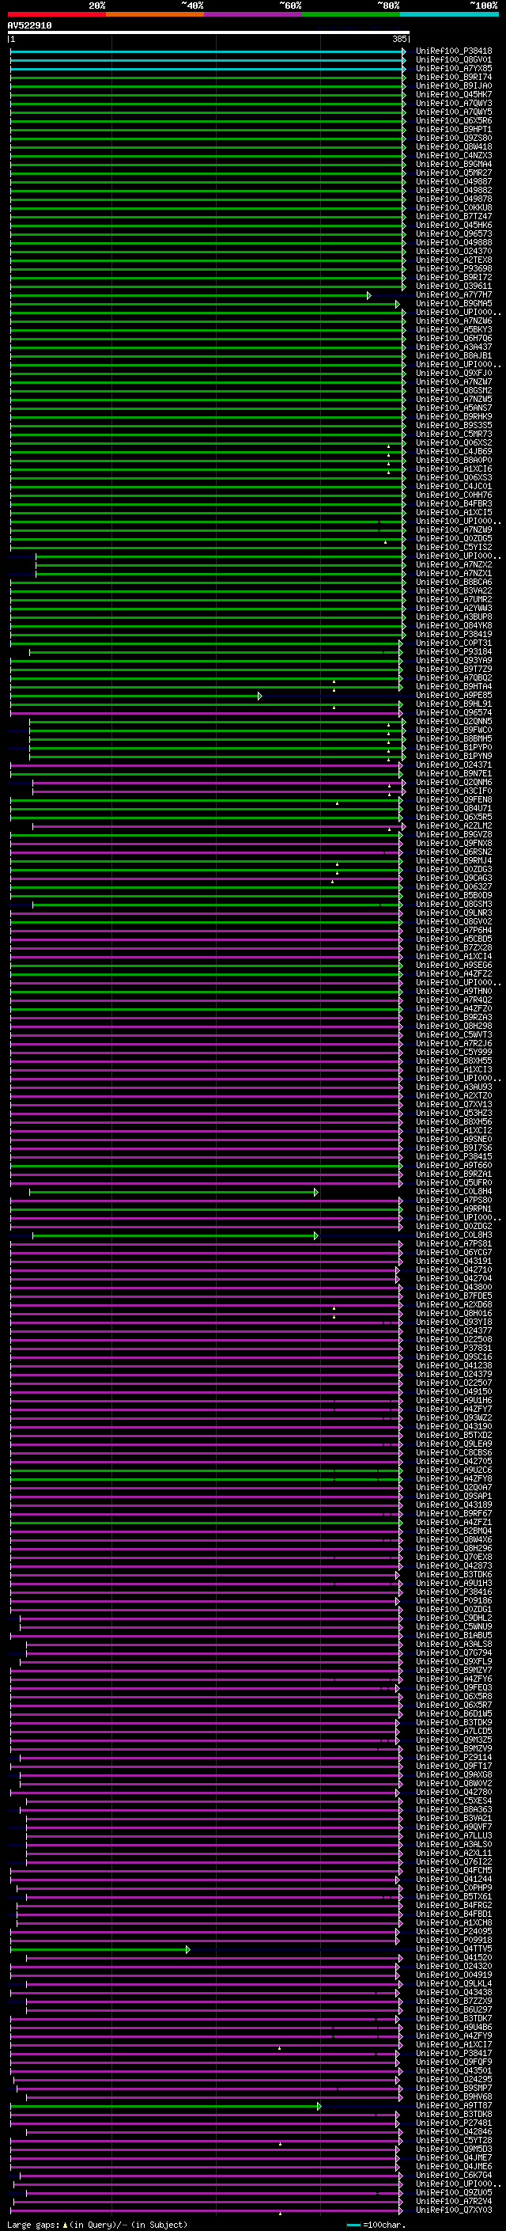The height and width of the screenshot is (2231, 506).
Task: Select hit label UniRef100_C0L8H4
Action: [454, 1192]
